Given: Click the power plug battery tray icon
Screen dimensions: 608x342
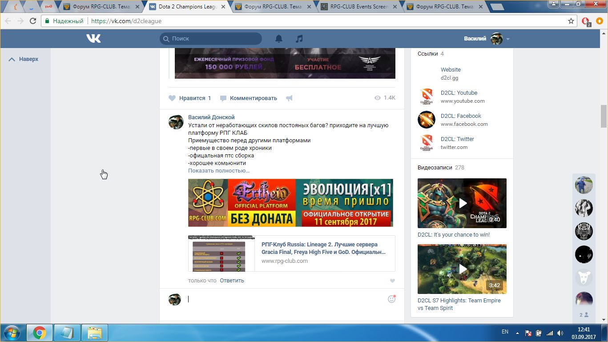Looking at the screenshot, I should tap(539, 333).
